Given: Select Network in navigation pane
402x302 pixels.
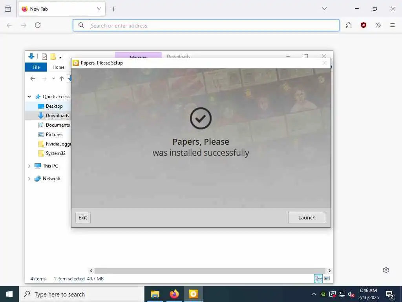Looking at the screenshot, I should tap(51, 179).
